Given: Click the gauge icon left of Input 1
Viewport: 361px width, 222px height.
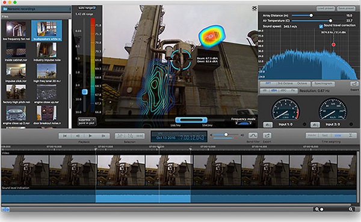Looking at the screenshot, I should click(268, 125).
